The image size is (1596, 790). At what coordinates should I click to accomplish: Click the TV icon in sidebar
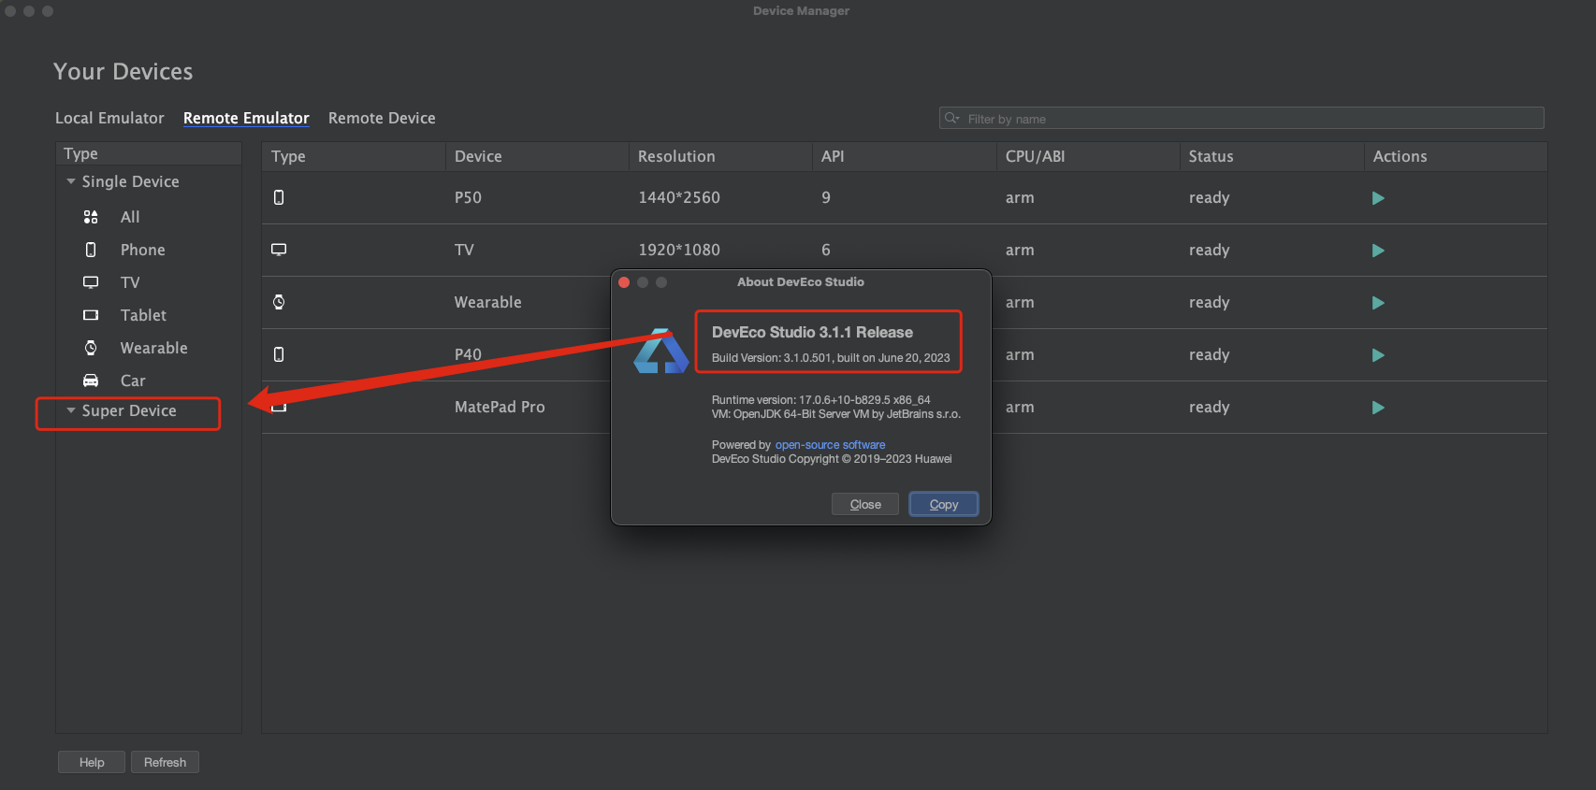coord(91,282)
